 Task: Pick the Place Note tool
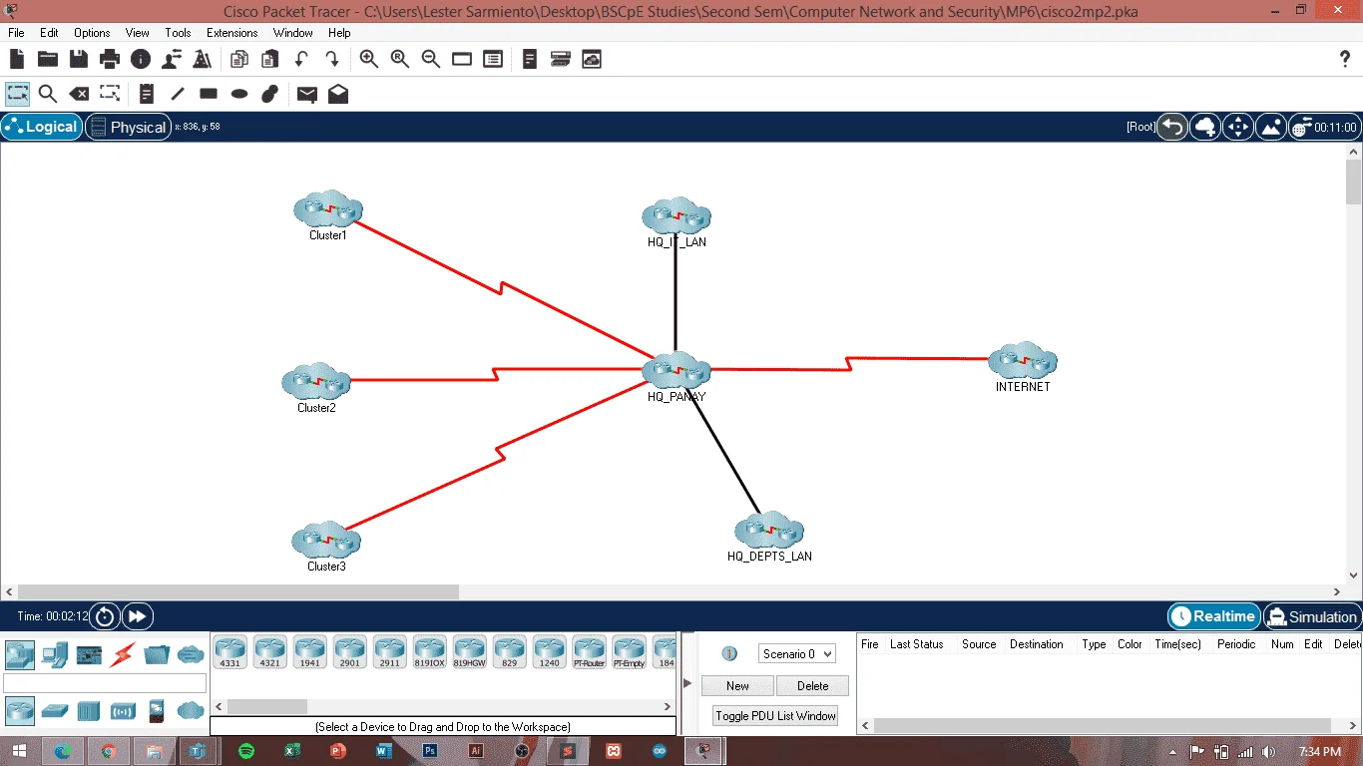coord(147,94)
